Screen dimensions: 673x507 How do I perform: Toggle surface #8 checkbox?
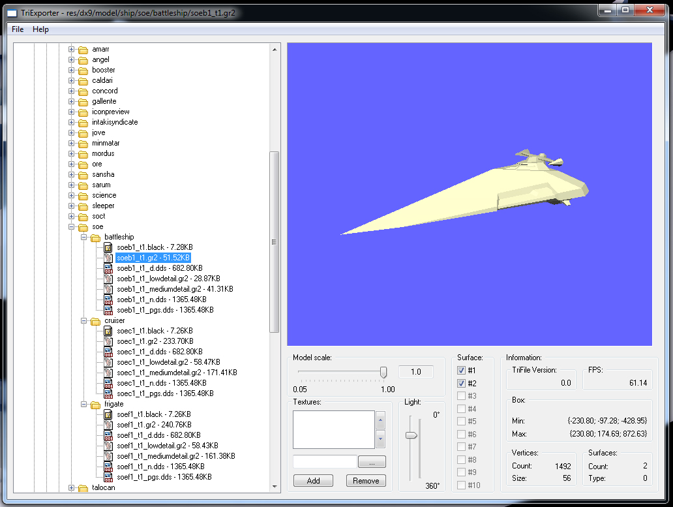462,460
